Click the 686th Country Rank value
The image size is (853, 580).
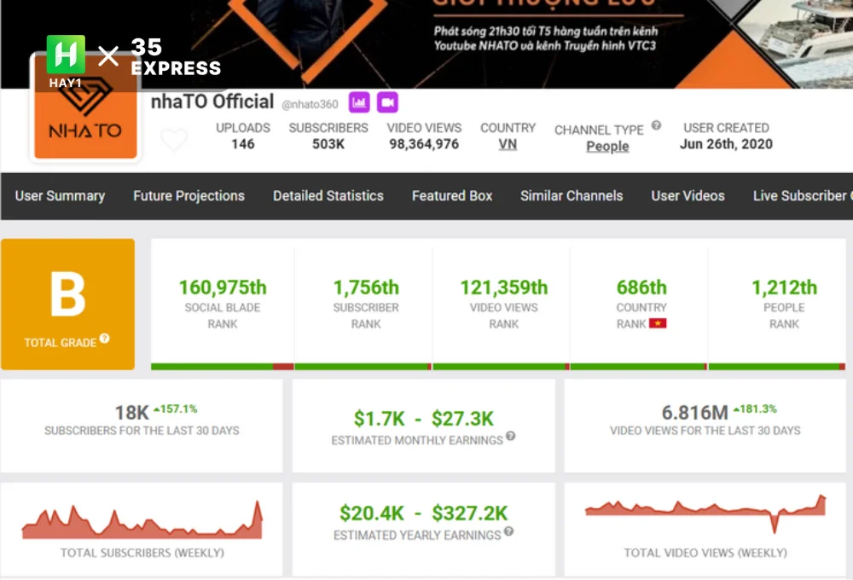tap(641, 287)
